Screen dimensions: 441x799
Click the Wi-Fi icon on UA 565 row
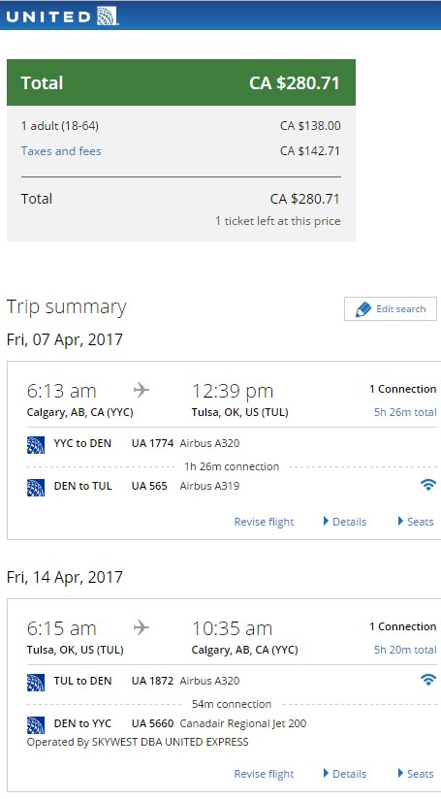pyautogui.click(x=428, y=485)
